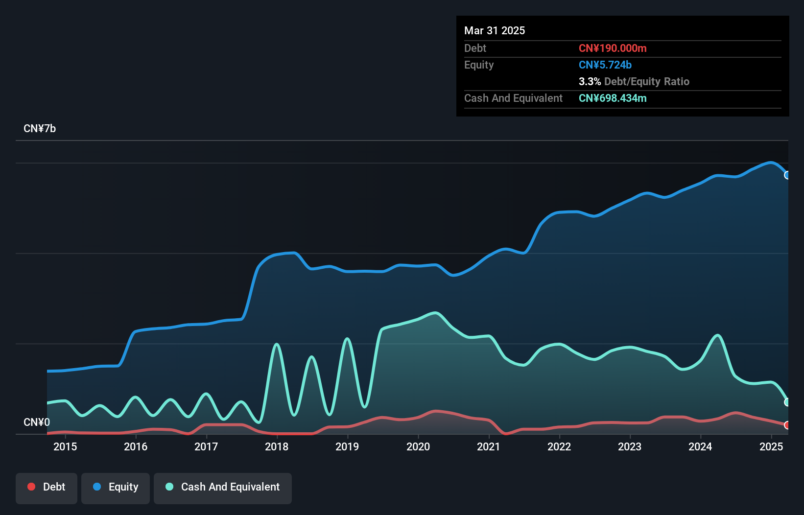Select the Debt endpoint marker on the chart
The height and width of the screenshot is (515, 804).
point(787,425)
